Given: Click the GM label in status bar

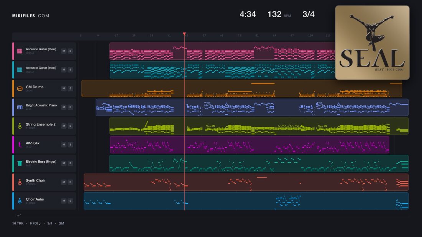Looking at the screenshot, I should 61,223.
